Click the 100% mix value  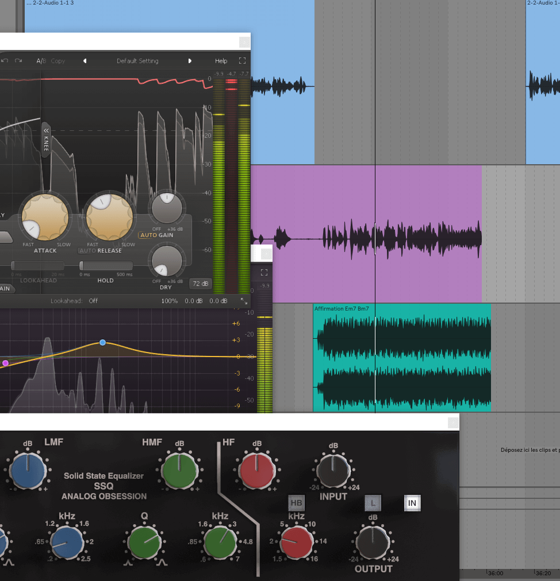(x=169, y=301)
